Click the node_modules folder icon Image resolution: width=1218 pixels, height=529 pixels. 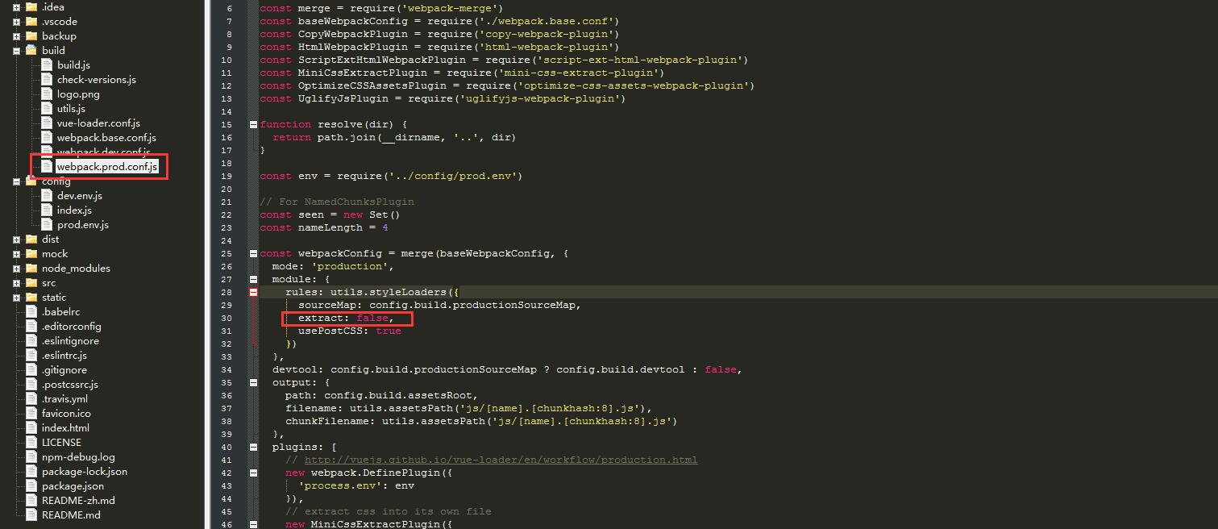point(31,268)
